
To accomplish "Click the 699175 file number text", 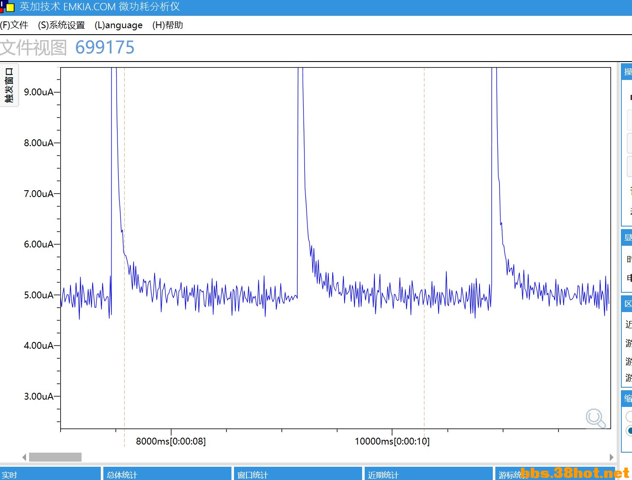I will coord(105,47).
